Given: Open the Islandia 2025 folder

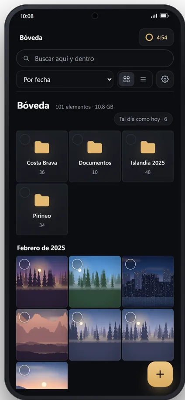Looking at the screenshot, I should [x=148, y=156].
